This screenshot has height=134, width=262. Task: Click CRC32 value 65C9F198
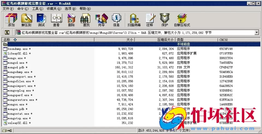pos(226,49)
